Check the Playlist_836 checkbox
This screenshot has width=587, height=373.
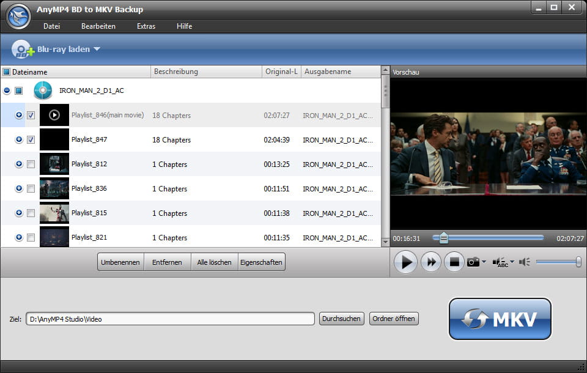[31, 188]
